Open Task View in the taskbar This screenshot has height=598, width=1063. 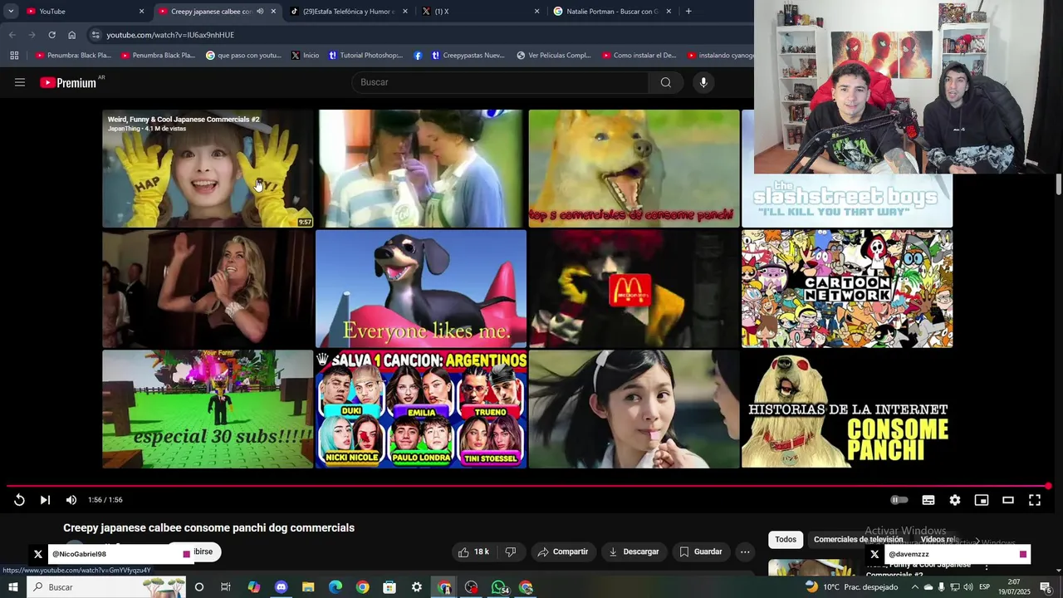(x=226, y=587)
